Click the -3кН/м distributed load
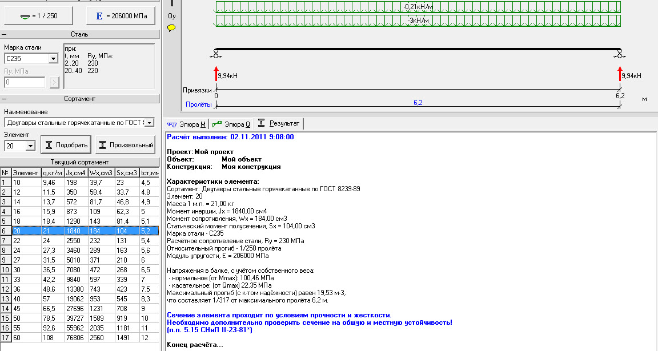Viewport: 658px width, 351px height. 418,21
